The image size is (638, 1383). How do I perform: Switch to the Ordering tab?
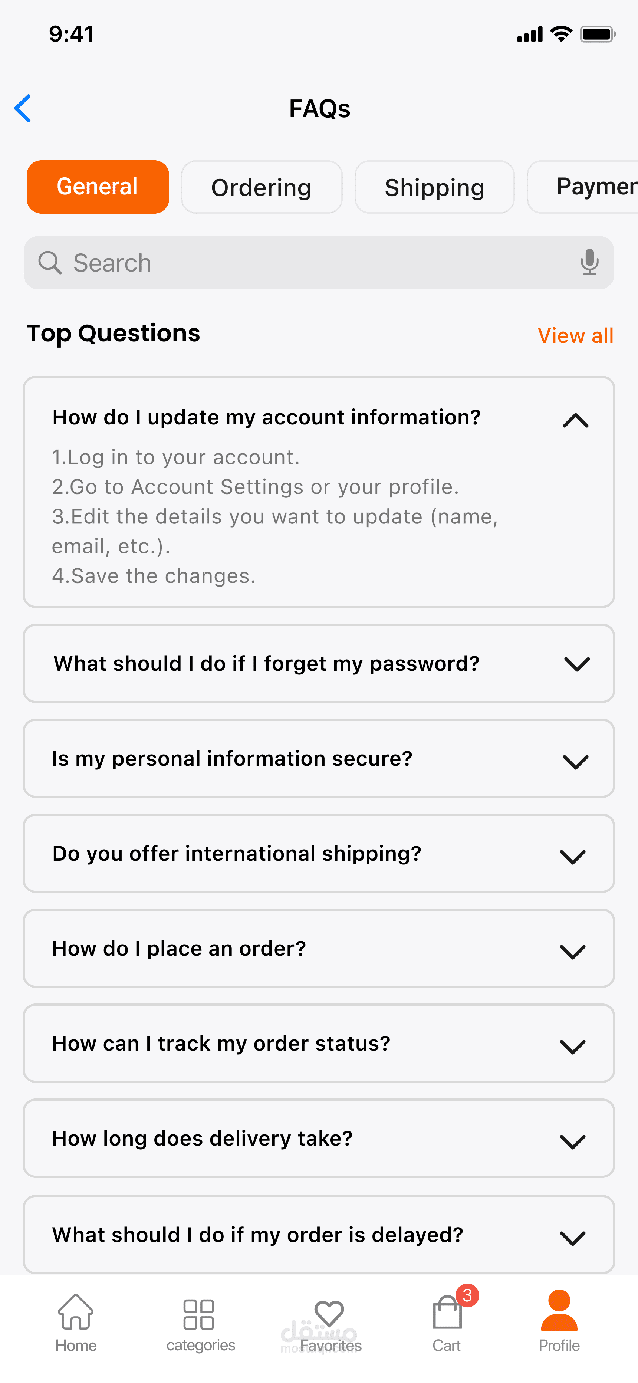click(x=262, y=187)
